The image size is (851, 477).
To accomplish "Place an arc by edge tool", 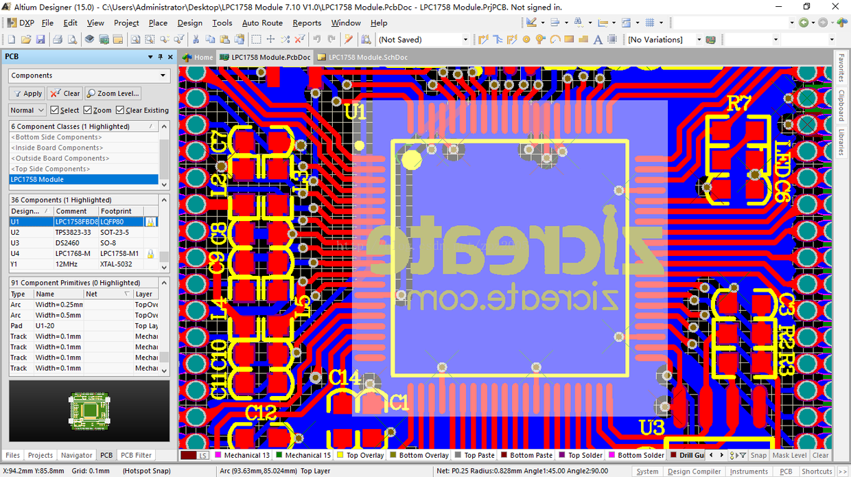I will tap(555, 39).
